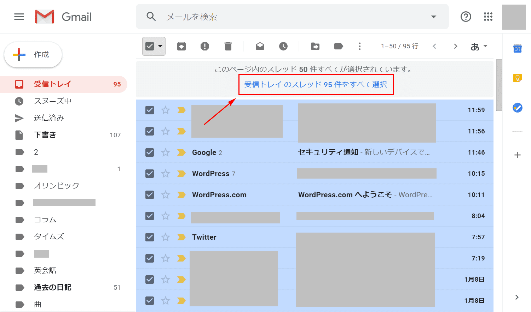Click the Labels tag icon

[339, 46]
